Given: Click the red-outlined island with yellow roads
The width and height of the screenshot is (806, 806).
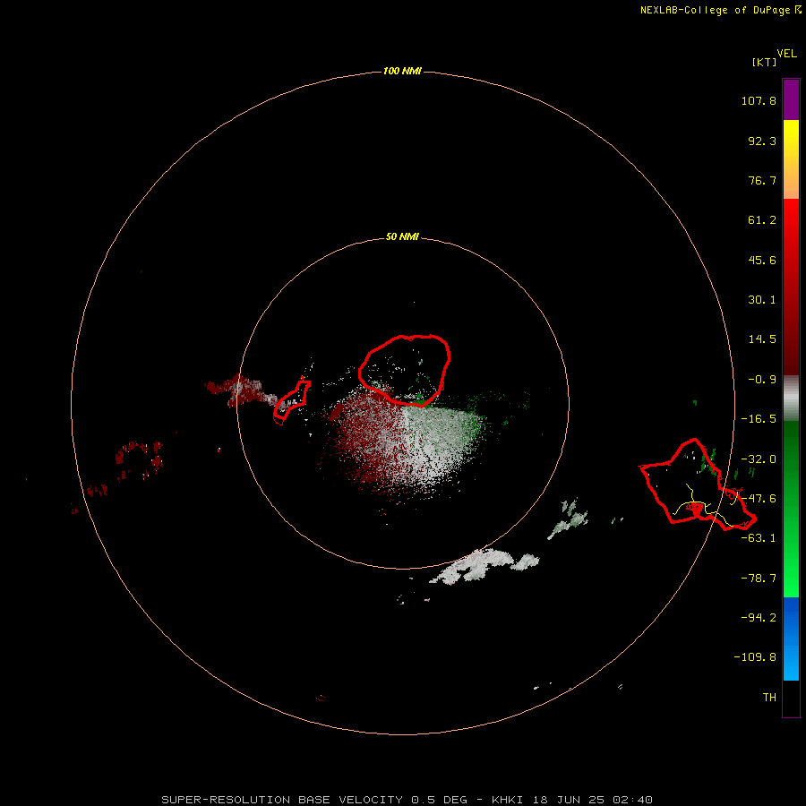Looking at the screenshot, I should (x=698, y=484).
